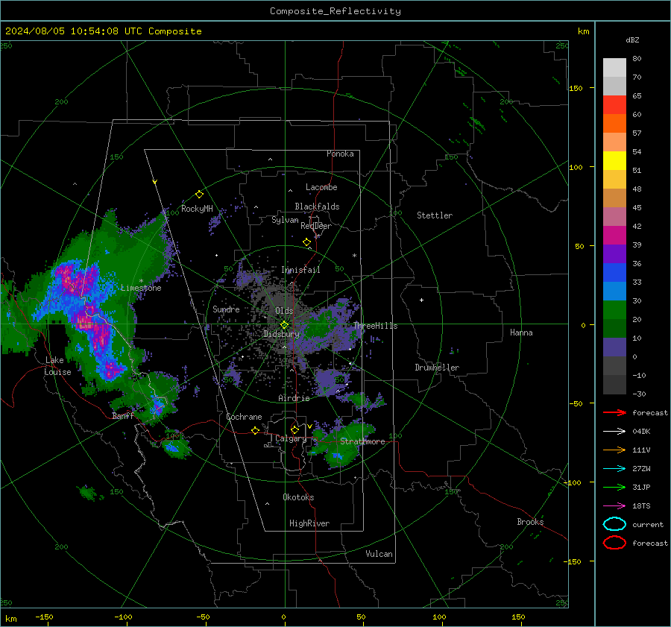Click the Strathmore label
The image size is (671, 627).
pos(362,441)
